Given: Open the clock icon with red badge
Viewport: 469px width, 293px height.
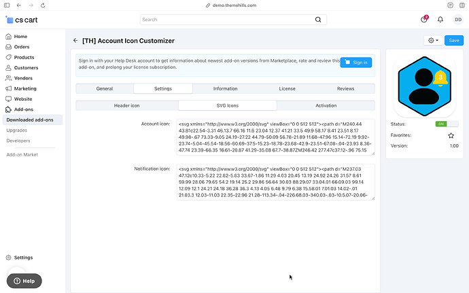Looking at the screenshot, I should click(x=424, y=19).
